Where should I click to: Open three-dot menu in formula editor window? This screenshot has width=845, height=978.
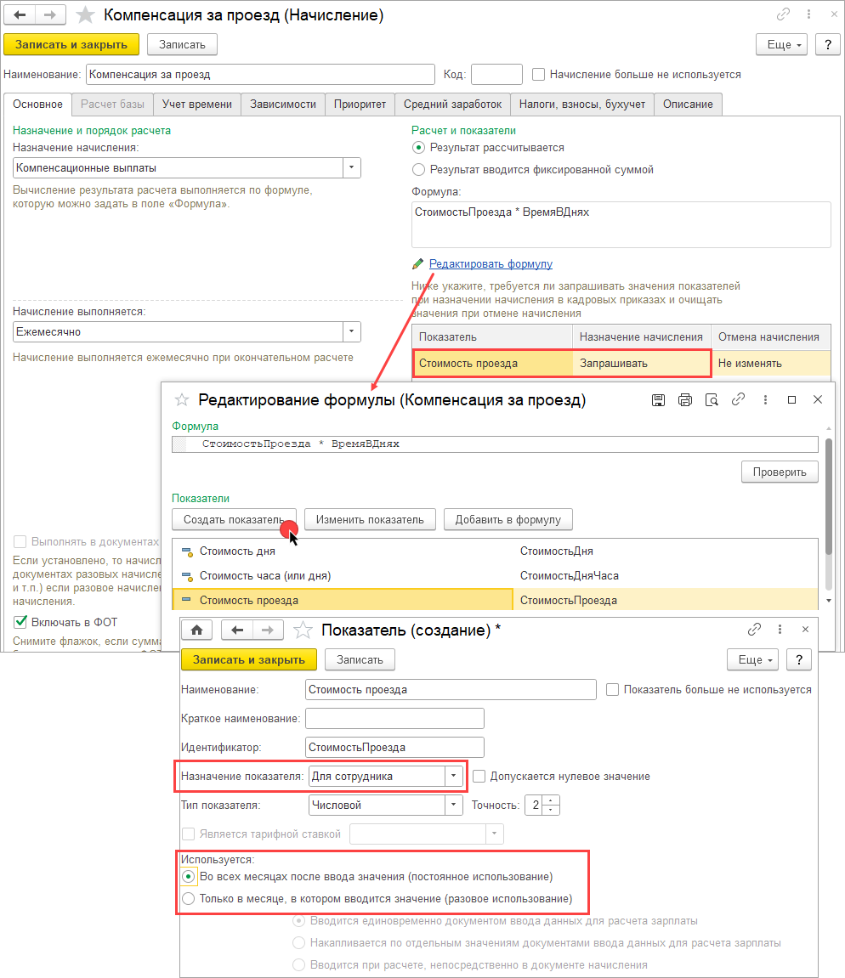pos(765,400)
